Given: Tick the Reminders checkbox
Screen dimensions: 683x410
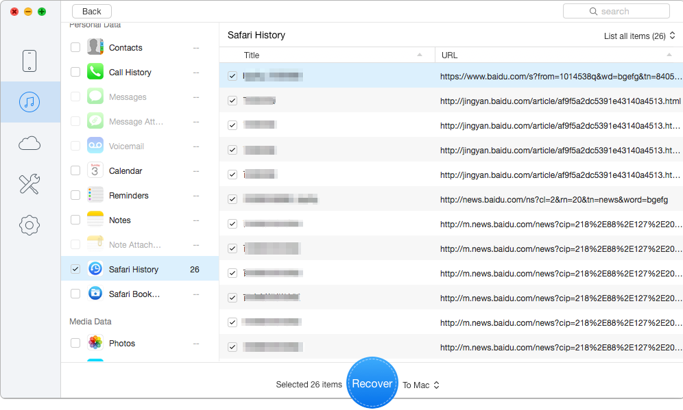Looking at the screenshot, I should [x=75, y=195].
